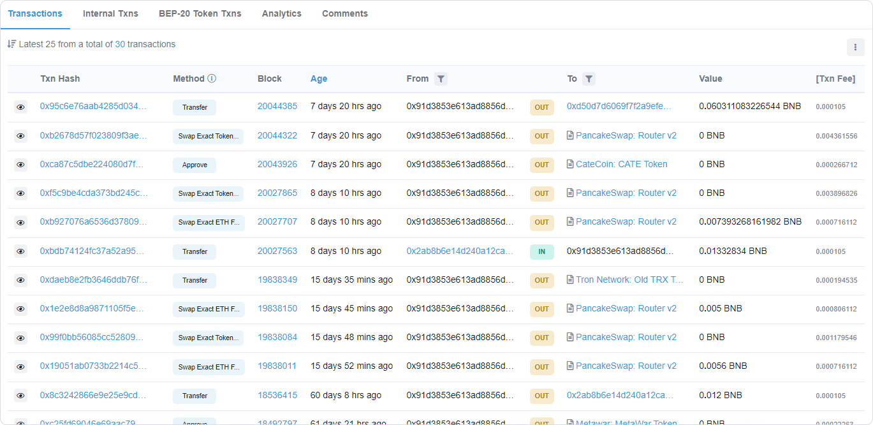Screen dimensions: 873x425
Task: Preview transaction 0x19051ab0733b2214c5 with eye icon
Action: pyautogui.click(x=21, y=367)
